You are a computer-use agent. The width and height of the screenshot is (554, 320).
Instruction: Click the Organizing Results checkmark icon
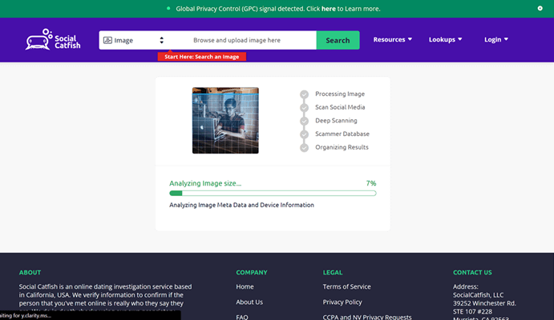(304, 147)
